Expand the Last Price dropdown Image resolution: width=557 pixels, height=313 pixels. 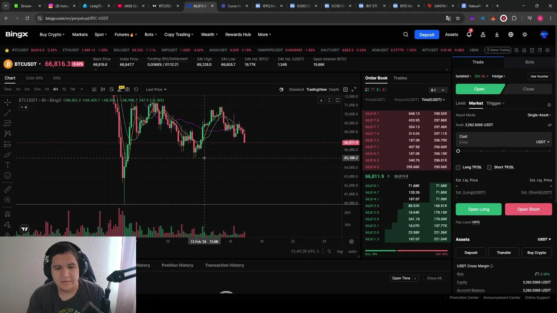[x=156, y=90]
